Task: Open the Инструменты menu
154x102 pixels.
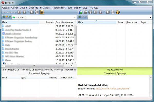Action: pos(59,8)
